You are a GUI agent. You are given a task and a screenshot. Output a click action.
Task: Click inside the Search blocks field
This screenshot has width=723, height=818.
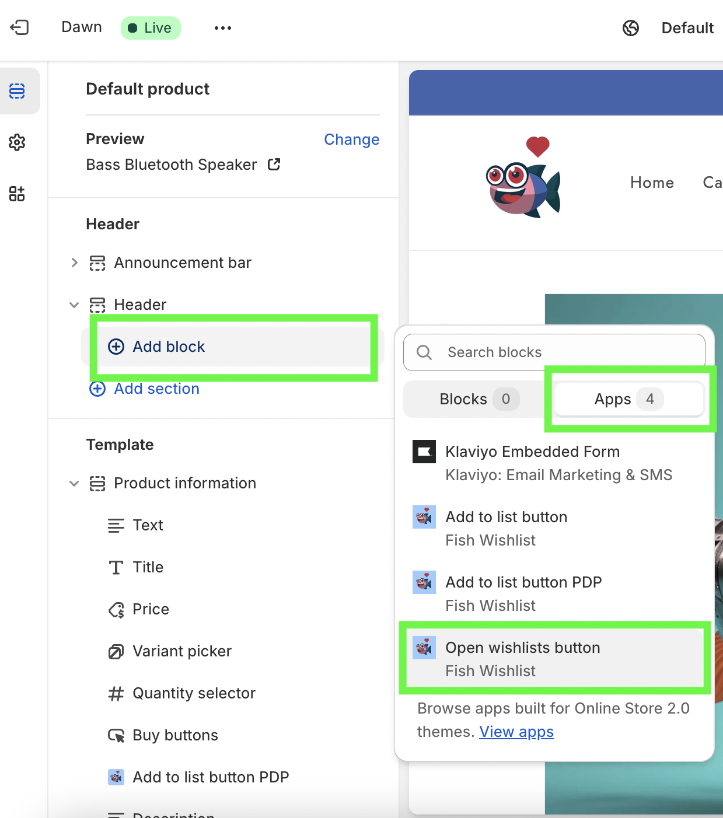[x=560, y=352]
